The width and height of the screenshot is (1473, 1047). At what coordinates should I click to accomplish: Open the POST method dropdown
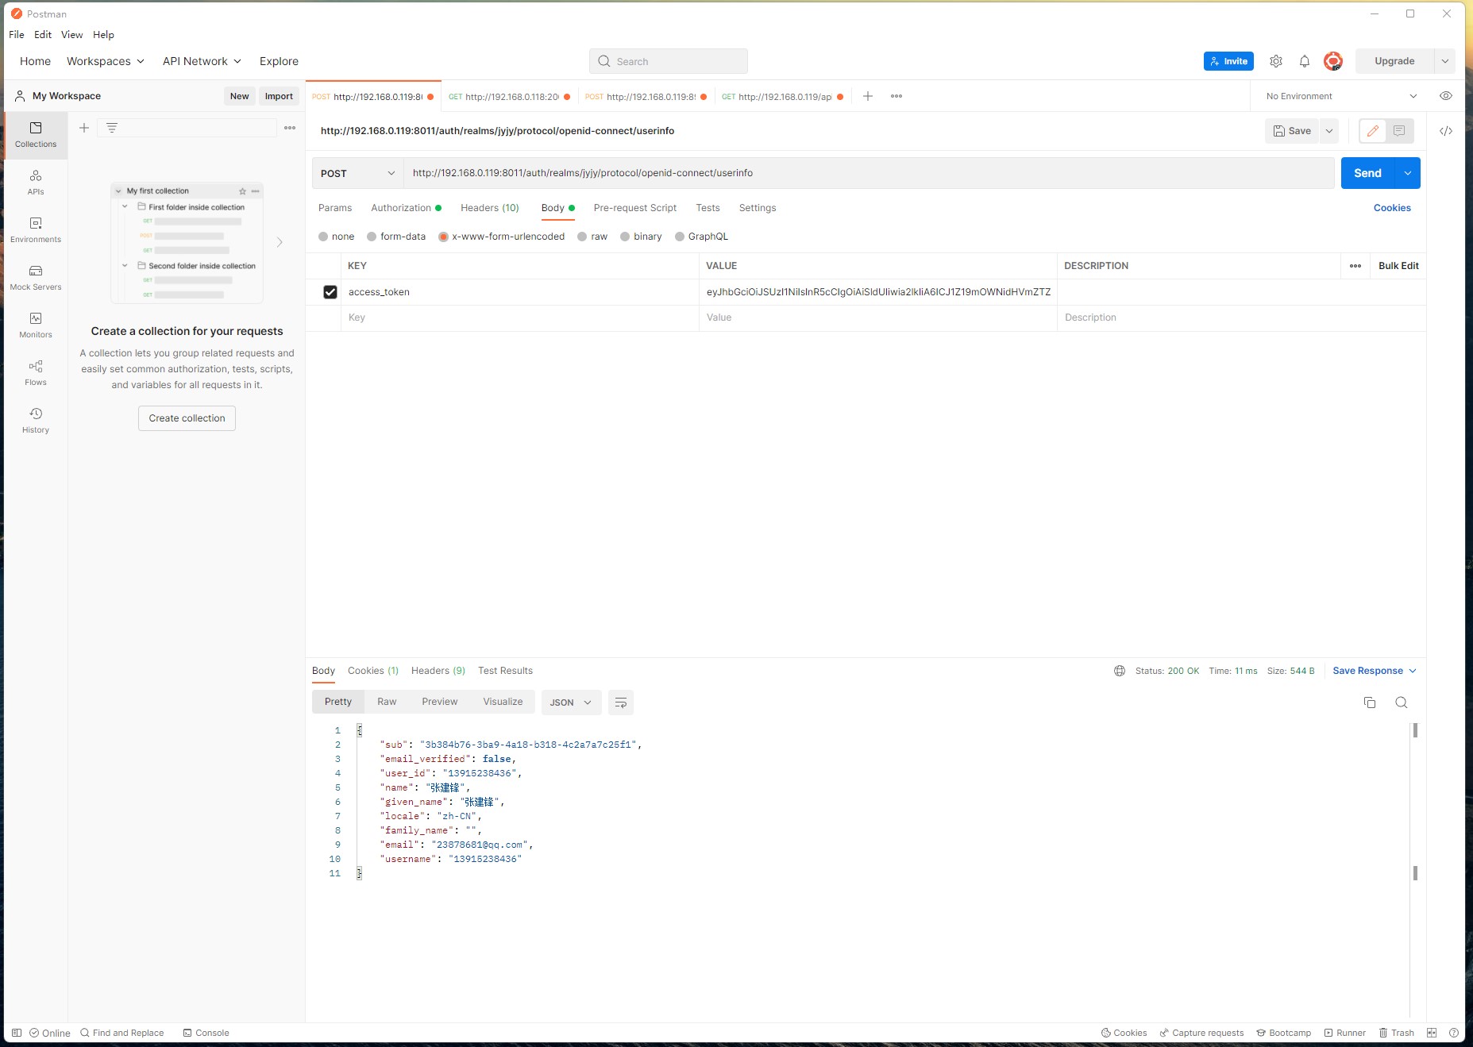[357, 173]
